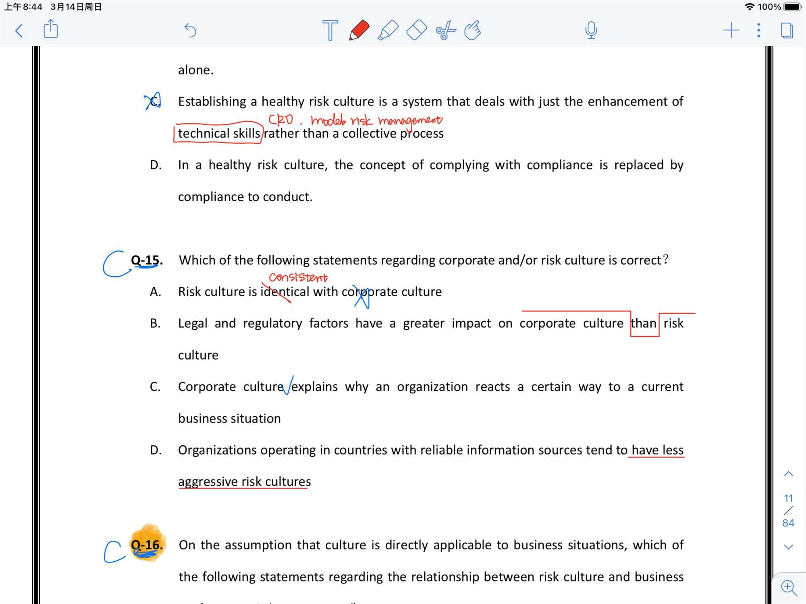Image resolution: width=806 pixels, height=604 pixels.
Task: Tap the zoom magnifier button
Action: coord(789,588)
